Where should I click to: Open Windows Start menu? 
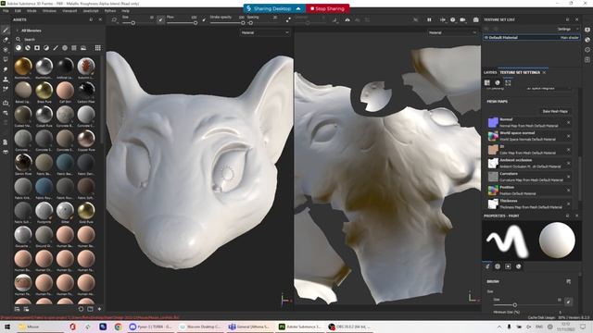coord(7,327)
